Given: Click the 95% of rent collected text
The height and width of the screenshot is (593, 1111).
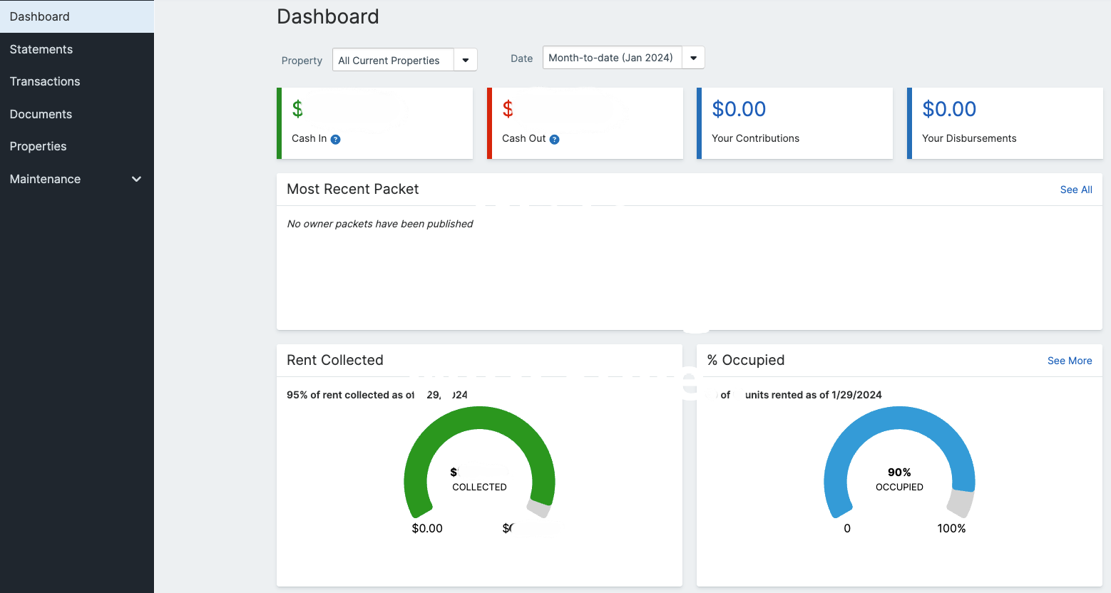Looking at the screenshot, I should click(x=377, y=395).
